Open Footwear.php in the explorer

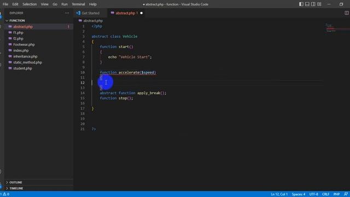click(24, 45)
